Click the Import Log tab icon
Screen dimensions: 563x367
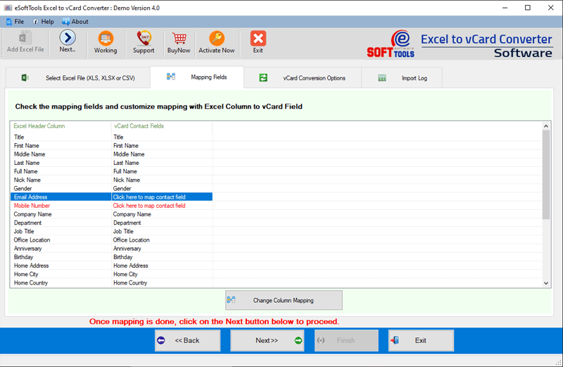coord(382,78)
